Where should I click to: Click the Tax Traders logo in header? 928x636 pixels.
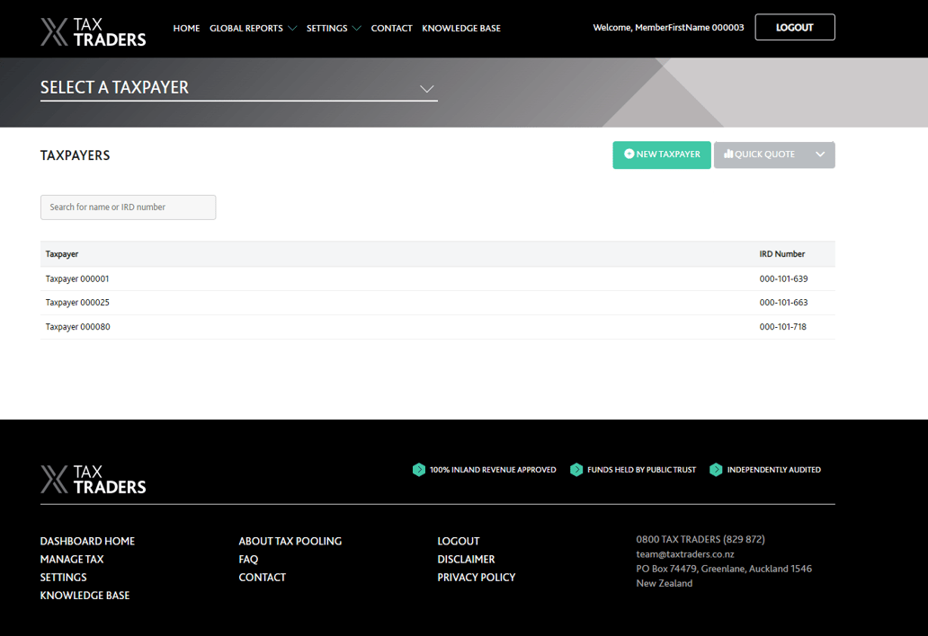[x=93, y=31]
